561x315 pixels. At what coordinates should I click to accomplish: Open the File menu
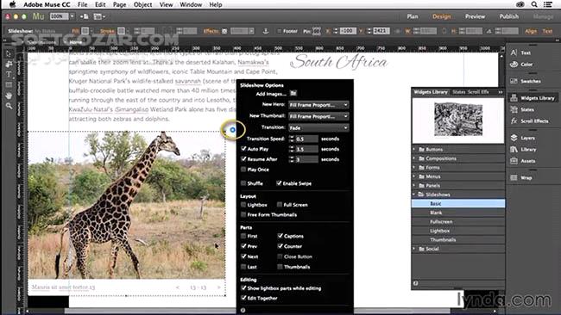pyautogui.click(x=82, y=4)
